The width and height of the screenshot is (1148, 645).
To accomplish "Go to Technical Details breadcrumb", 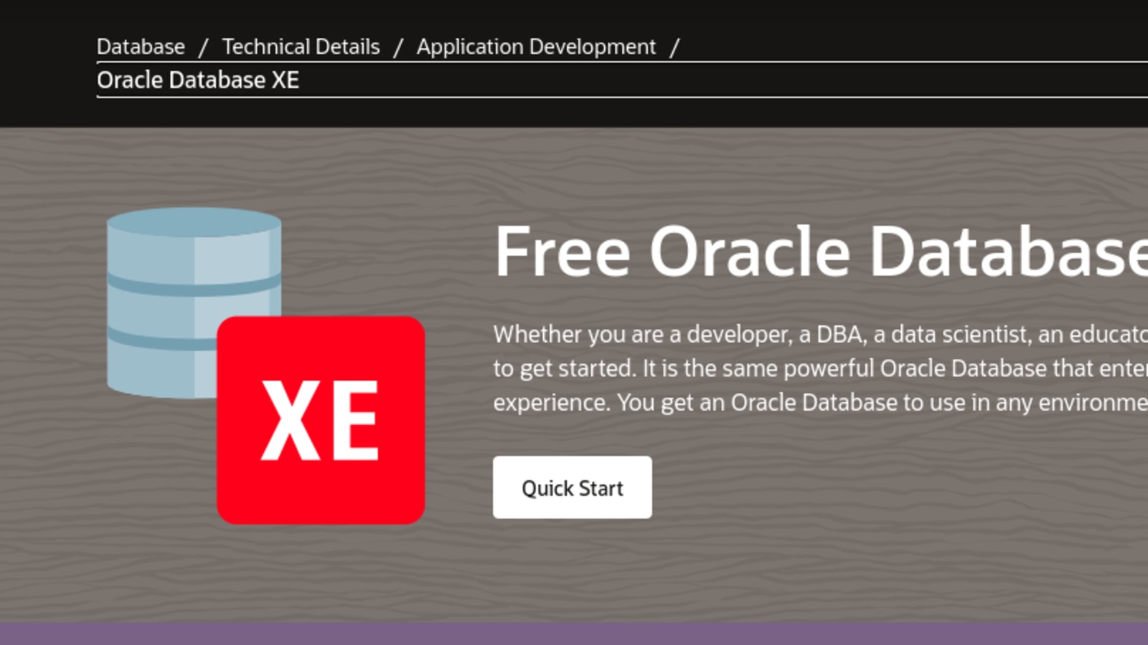I will click(301, 47).
